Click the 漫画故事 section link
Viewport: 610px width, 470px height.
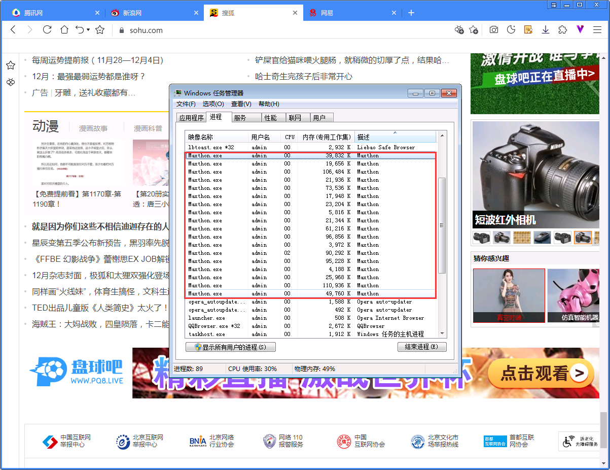point(93,128)
